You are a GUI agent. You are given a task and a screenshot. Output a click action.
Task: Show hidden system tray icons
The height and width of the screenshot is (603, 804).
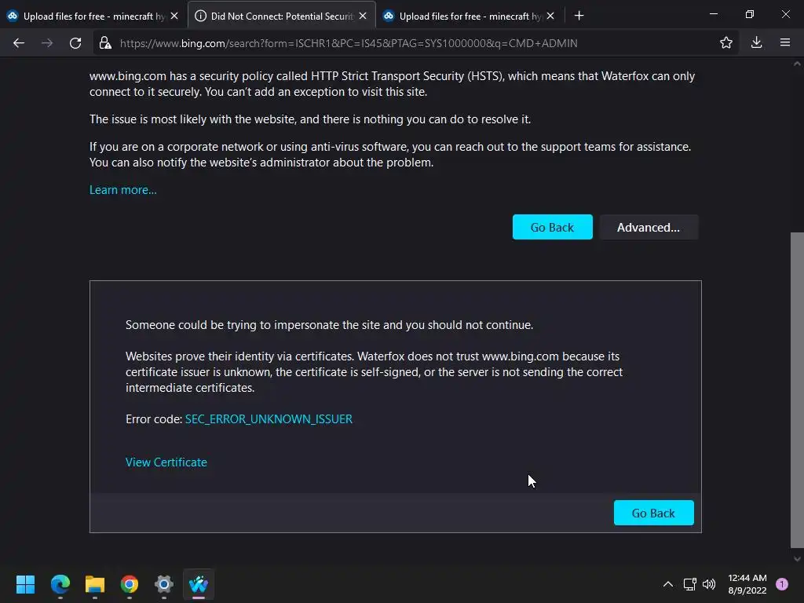coord(667,584)
